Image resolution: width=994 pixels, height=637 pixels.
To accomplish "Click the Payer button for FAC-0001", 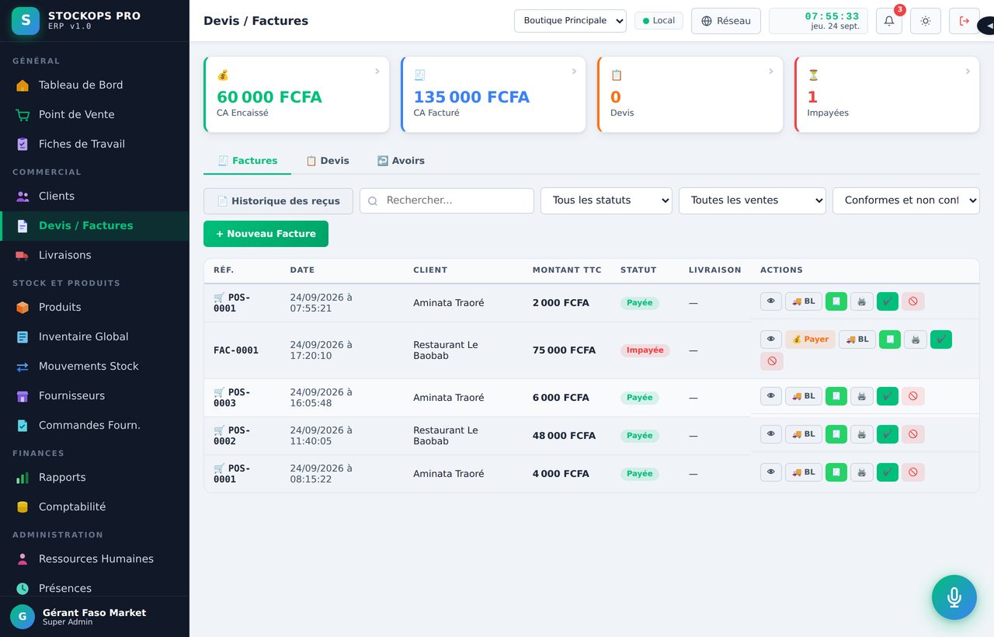I will (x=810, y=339).
